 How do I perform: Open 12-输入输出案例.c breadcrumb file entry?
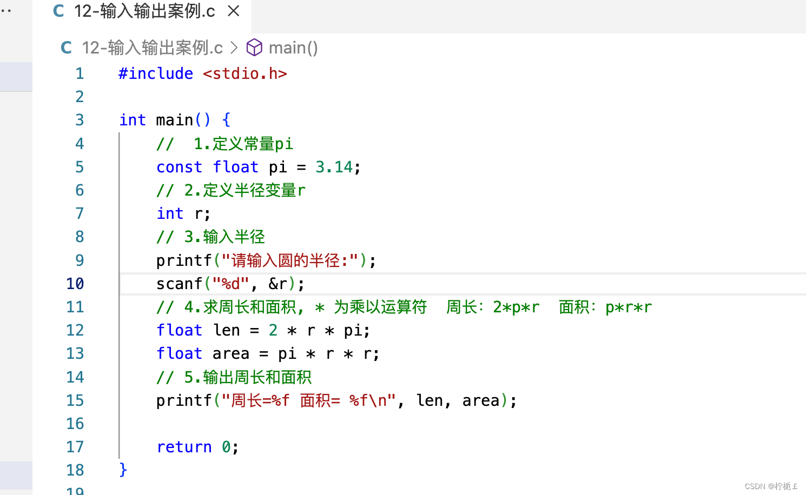(152, 48)
